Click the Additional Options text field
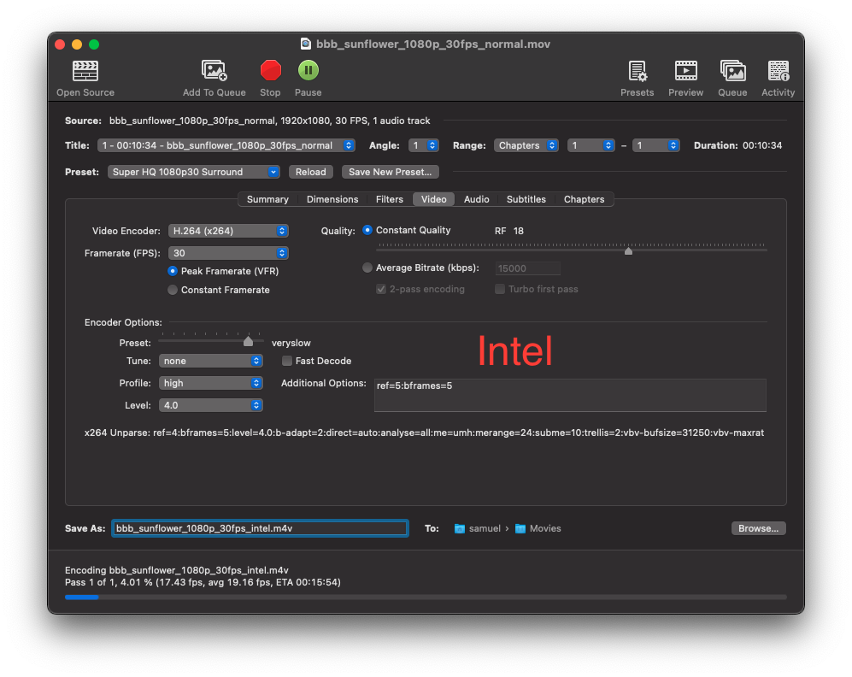Screen dimensions: 852x677 570,395
